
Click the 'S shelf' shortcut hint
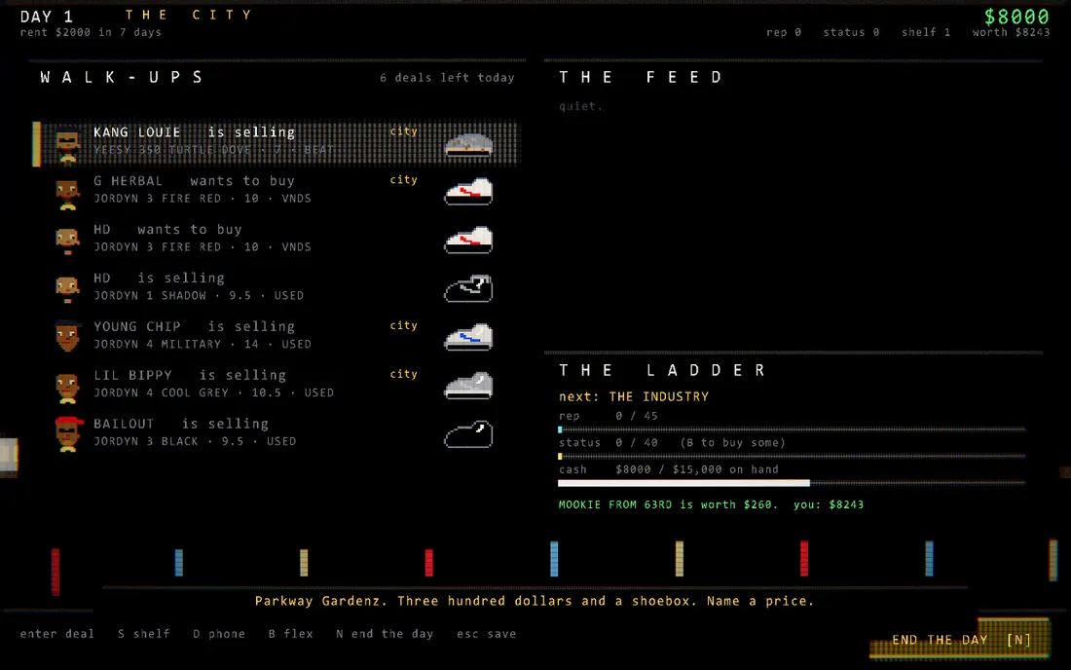(x=143, y=634)
